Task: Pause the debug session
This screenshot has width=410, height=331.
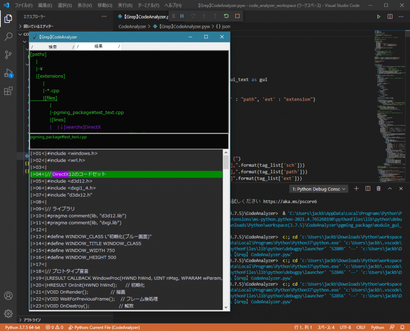Action: click(182, 17)
